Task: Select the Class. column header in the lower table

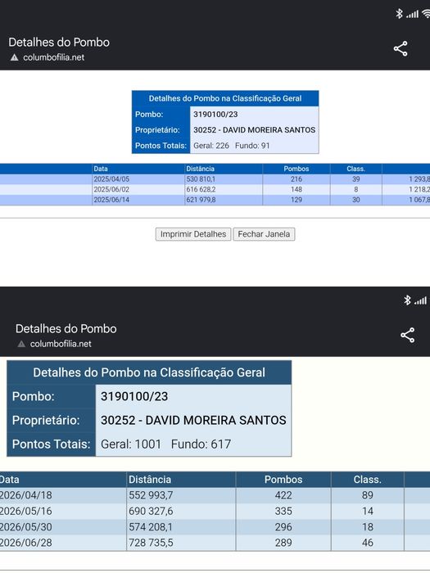Action: pos(368,480)
